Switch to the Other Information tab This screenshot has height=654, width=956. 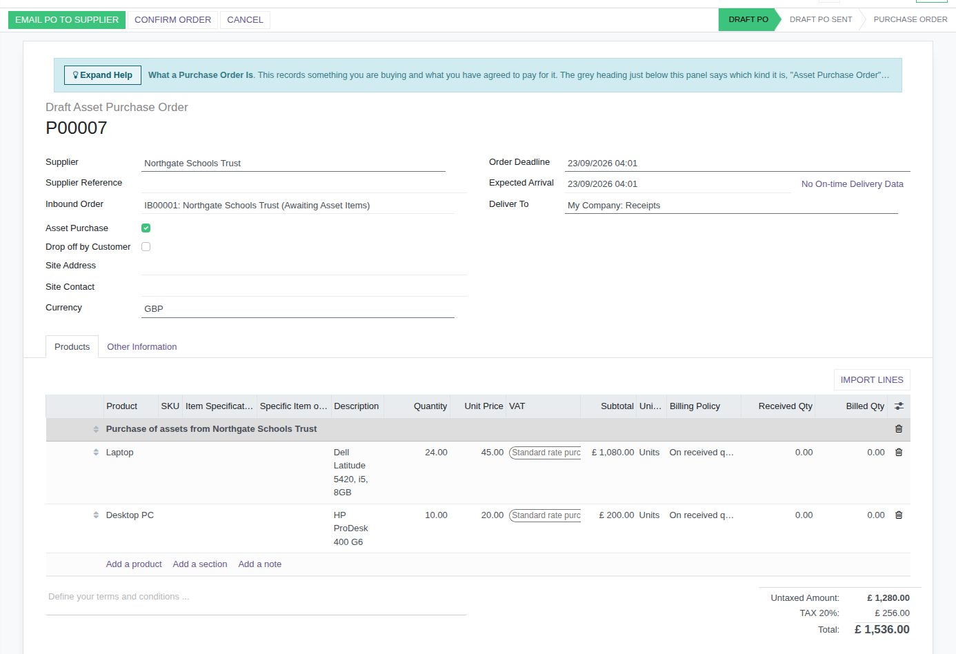[x=142, y=347]
